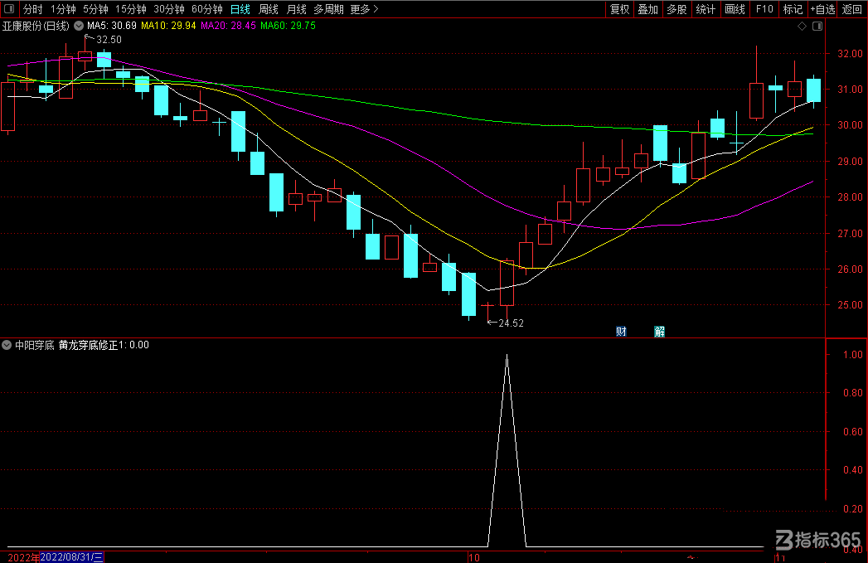This screenshot has width=868, height=563.
Task: Expand the 更多 periods menu
Action: [364, 9]
